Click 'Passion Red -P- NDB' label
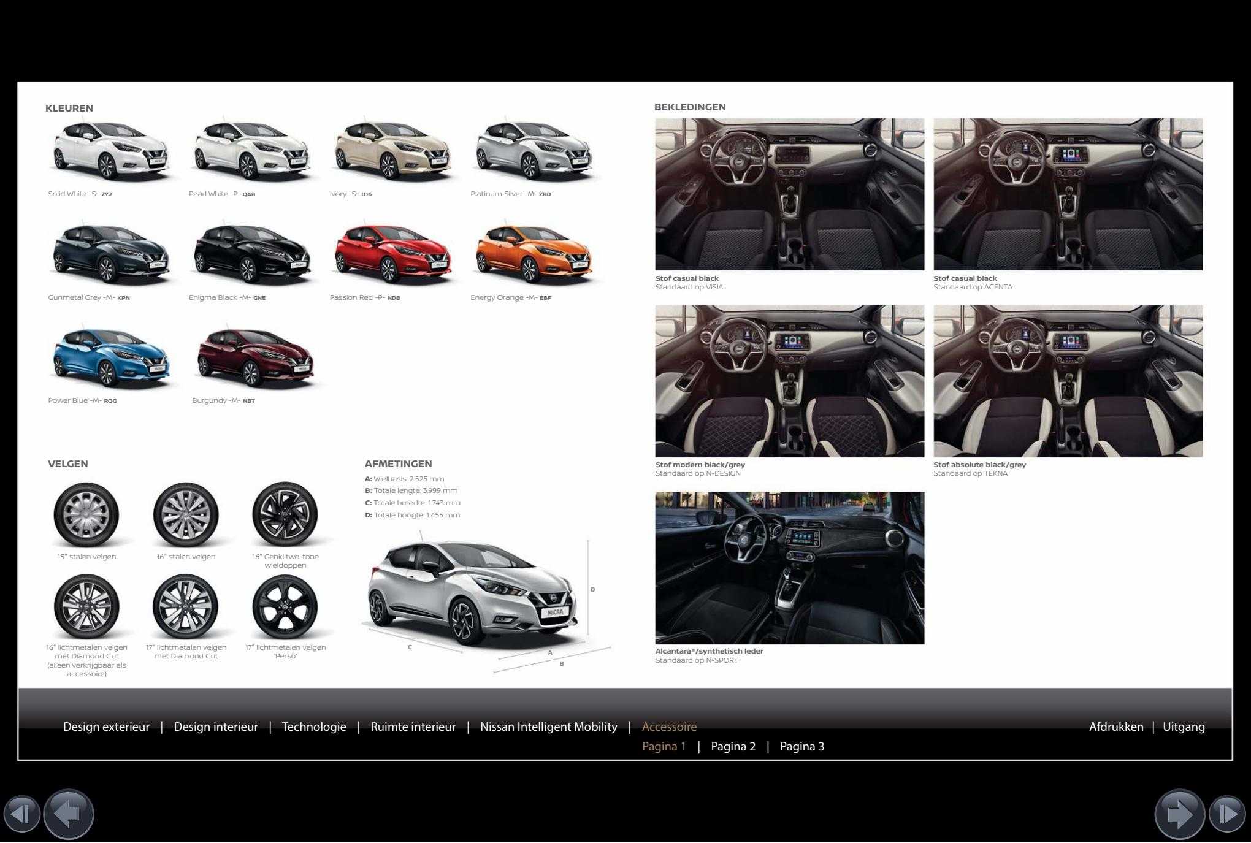This screenshot has height=843, width=1251. pyautogui.click(x=365, y=297)
